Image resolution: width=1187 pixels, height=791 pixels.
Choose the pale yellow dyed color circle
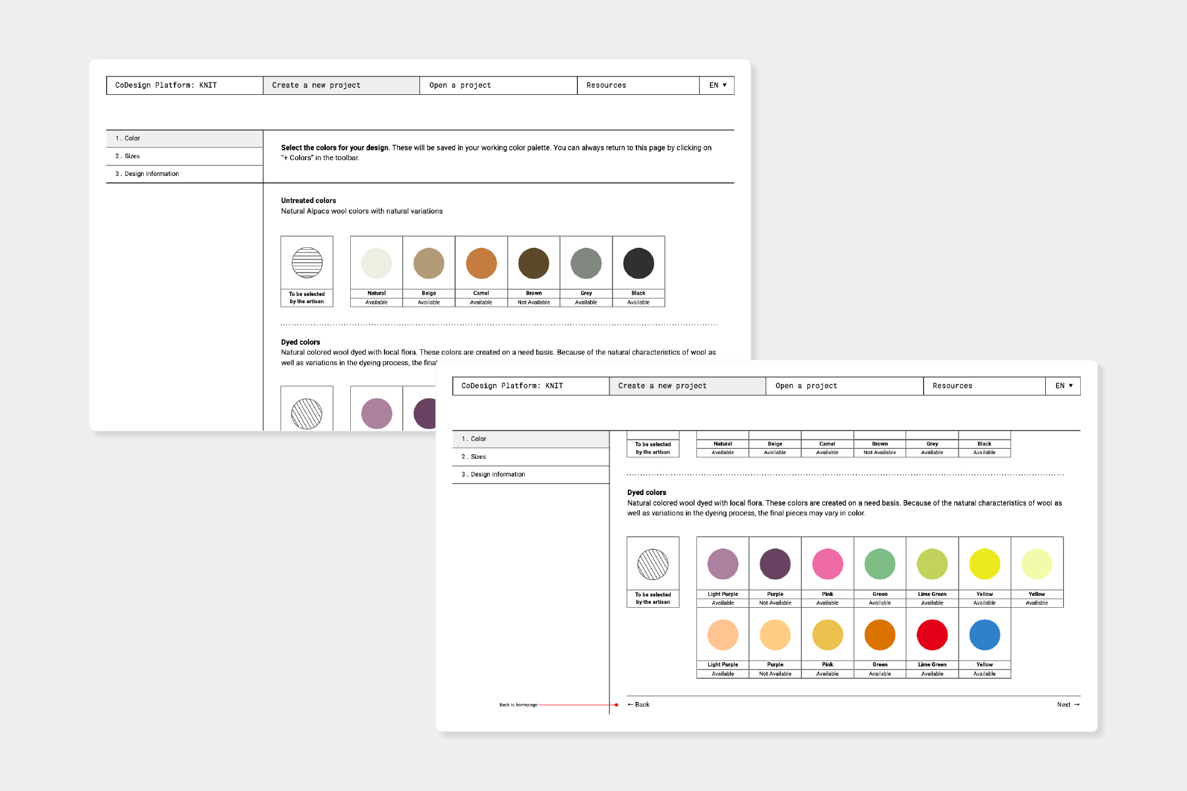tap(1037, 564)
